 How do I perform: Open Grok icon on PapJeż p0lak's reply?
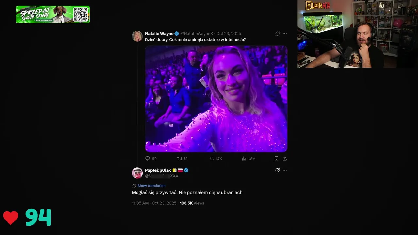277,170
